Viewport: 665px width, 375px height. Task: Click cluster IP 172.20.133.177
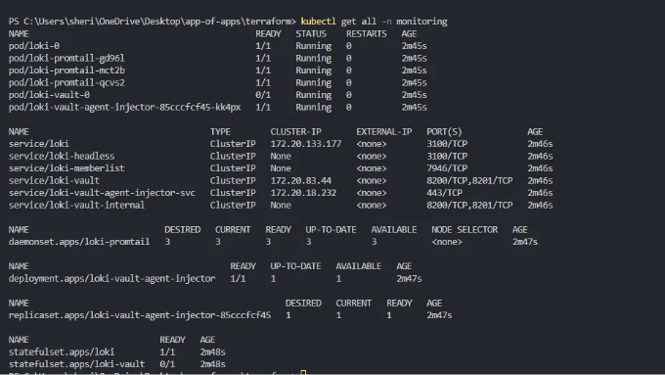coord(306,144)
